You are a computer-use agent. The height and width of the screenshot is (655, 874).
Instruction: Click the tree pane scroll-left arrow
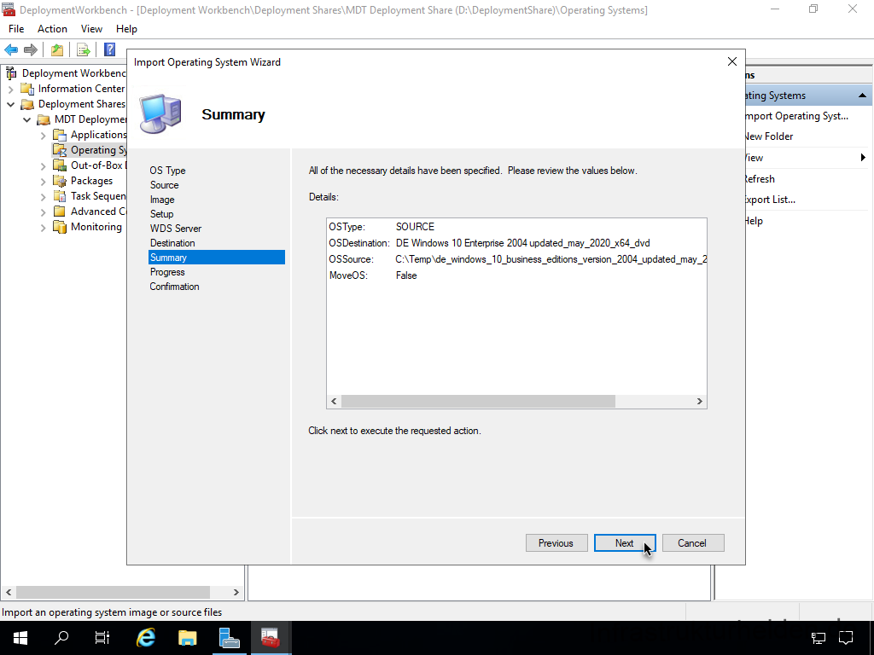point(8,592)
